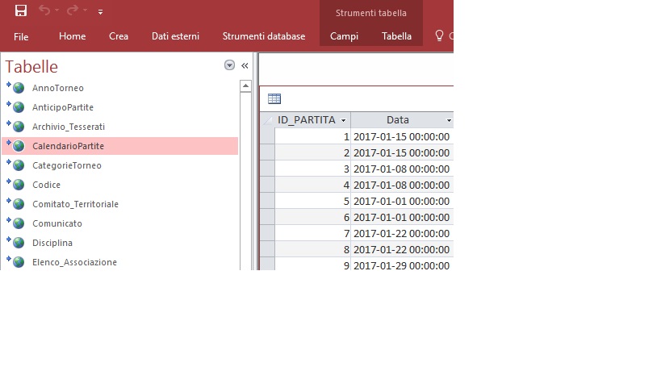Click the ID_PARTITA cell with value 7

pyautogui.click(x=313, y=233)
